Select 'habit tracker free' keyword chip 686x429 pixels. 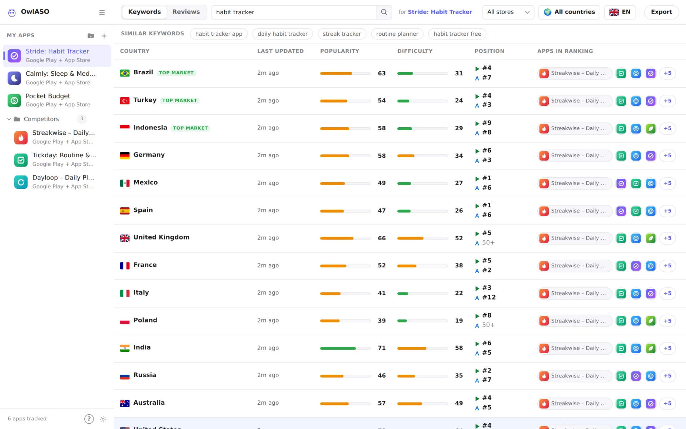tap(457, 34)
